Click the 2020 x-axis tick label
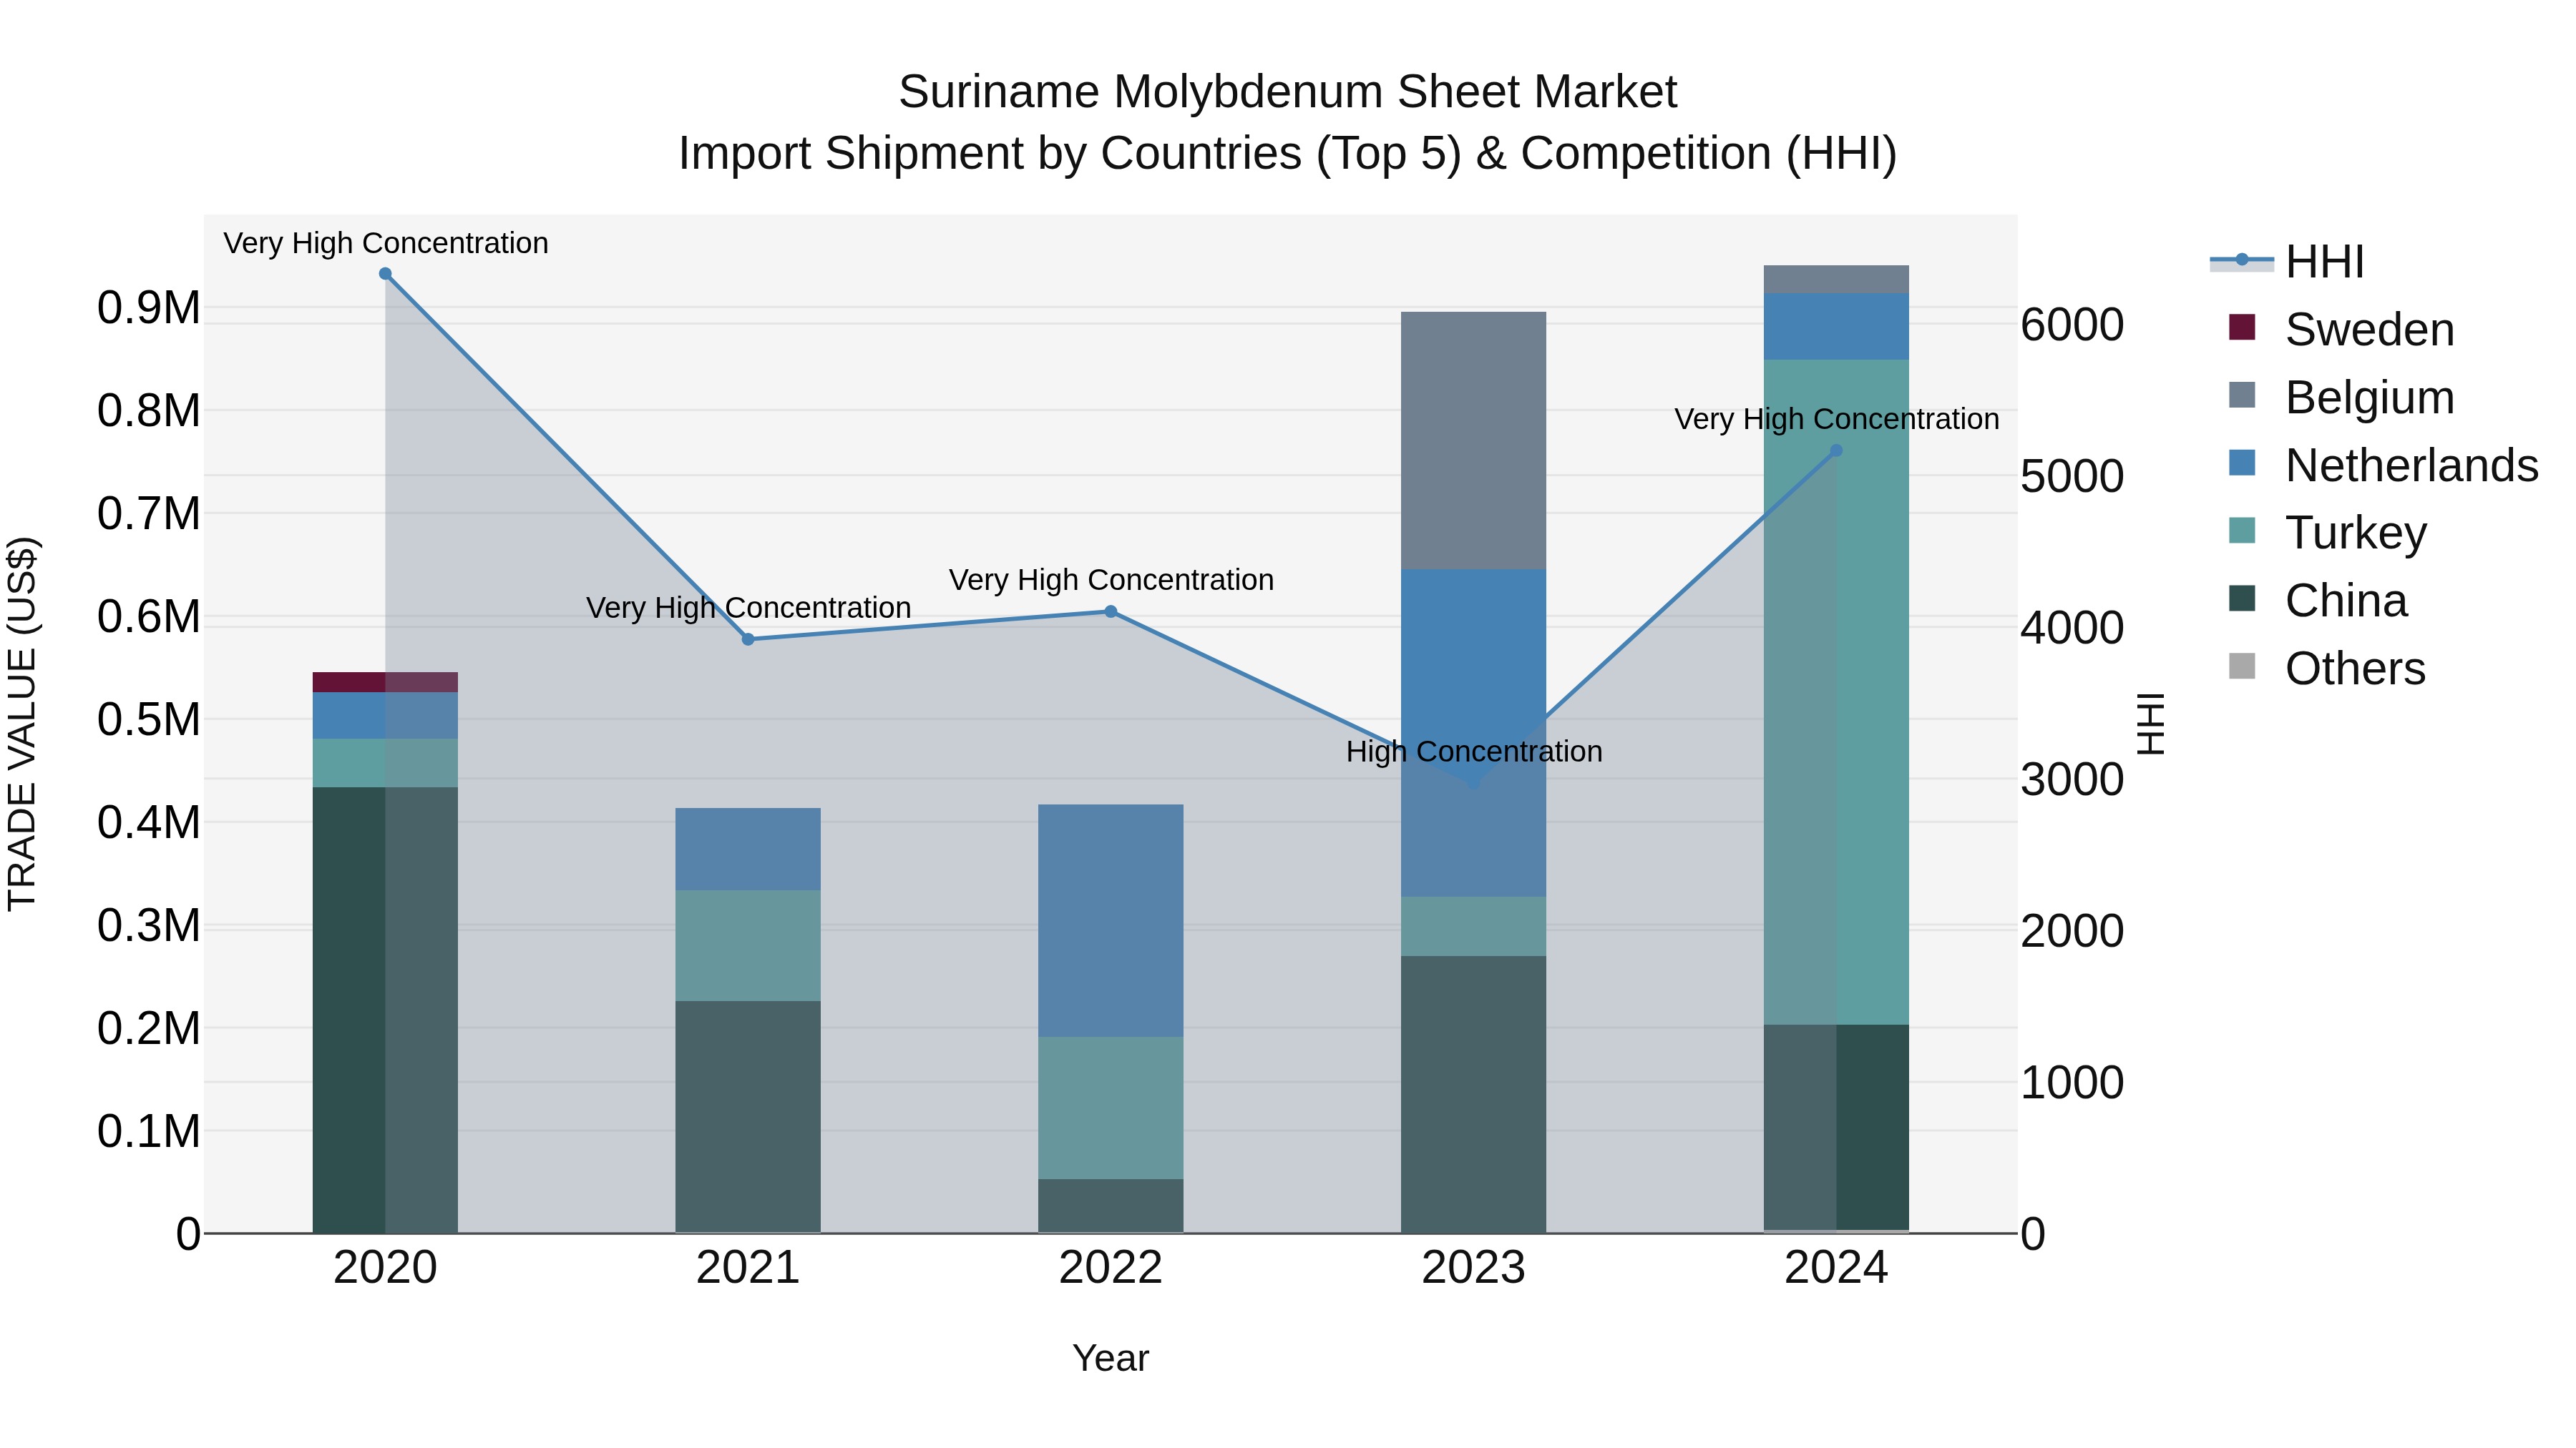2576x1448 pixels. [385, 1268]
